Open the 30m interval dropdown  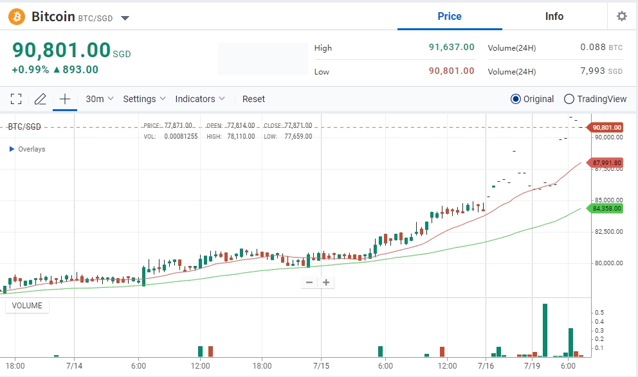[x=99, y=99]
